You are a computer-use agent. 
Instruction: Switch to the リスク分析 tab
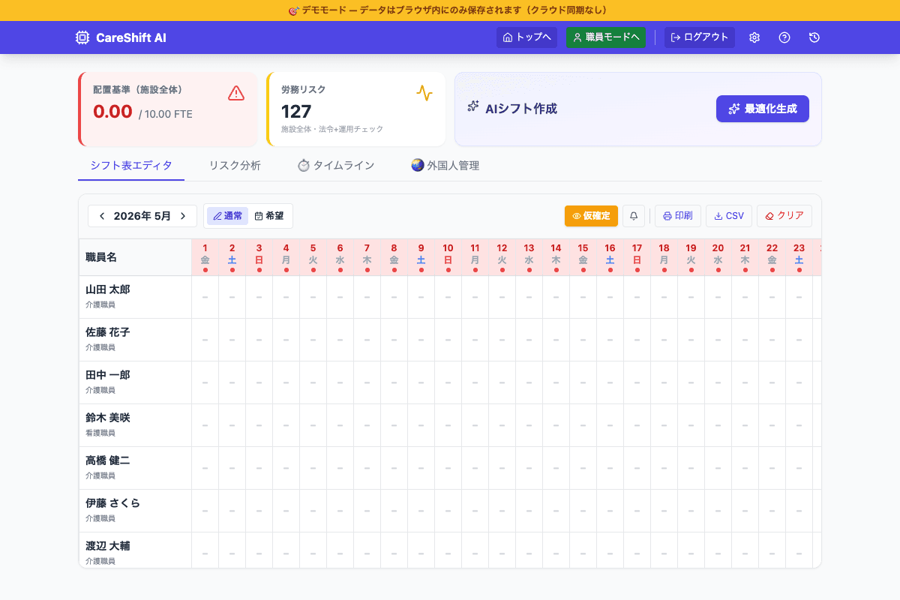pos(235,166)
